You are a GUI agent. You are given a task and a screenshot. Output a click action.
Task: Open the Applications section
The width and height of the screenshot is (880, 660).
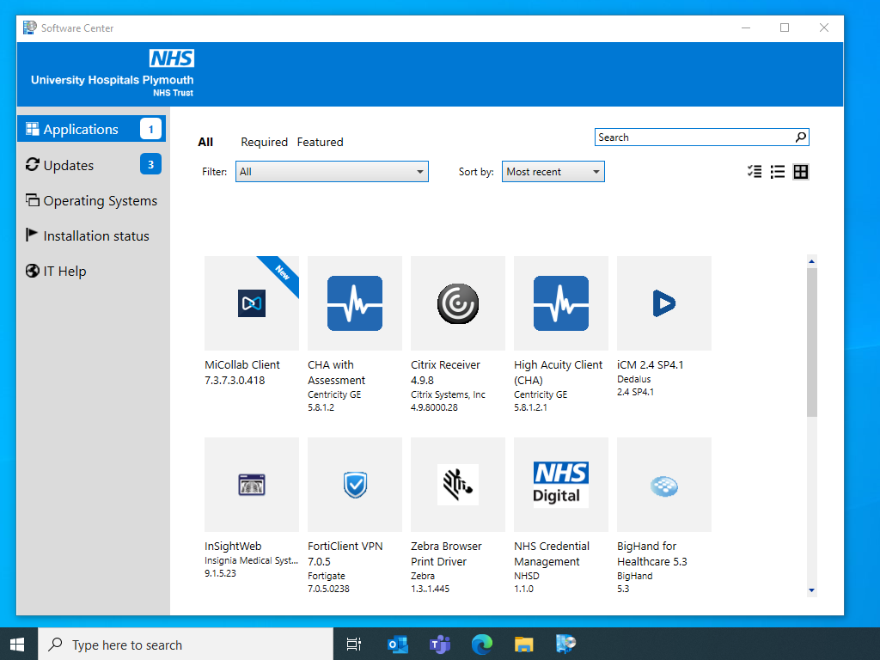point(91,129)
